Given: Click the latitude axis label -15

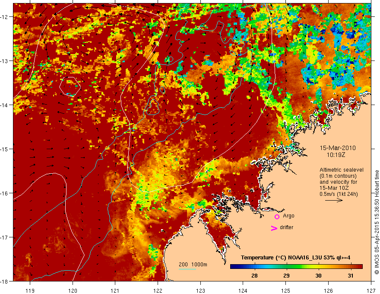Looking at the screenshot, I should 5,149.
